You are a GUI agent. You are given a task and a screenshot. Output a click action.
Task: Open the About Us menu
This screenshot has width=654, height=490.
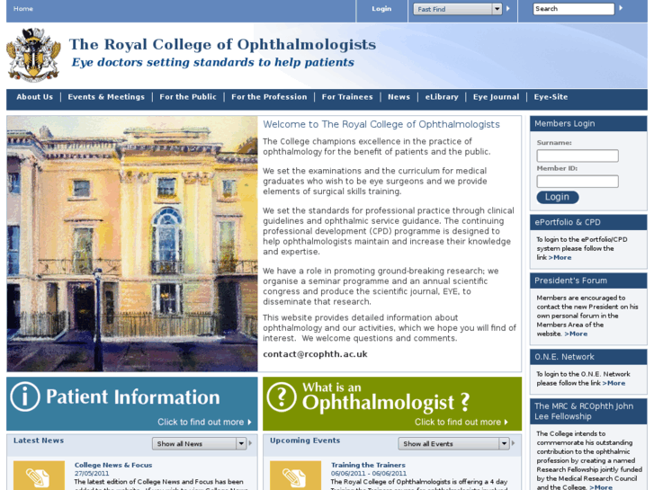(x=34, y=97)
